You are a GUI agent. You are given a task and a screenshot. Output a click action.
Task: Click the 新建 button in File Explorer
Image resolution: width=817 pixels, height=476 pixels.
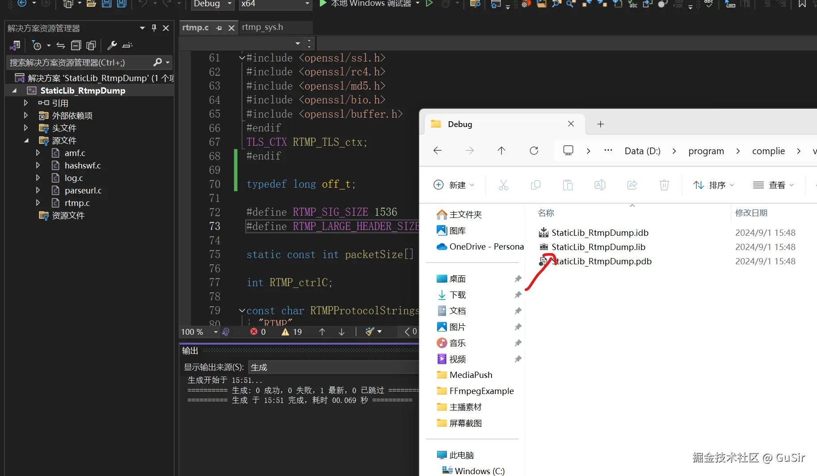(x=454, y=185)
